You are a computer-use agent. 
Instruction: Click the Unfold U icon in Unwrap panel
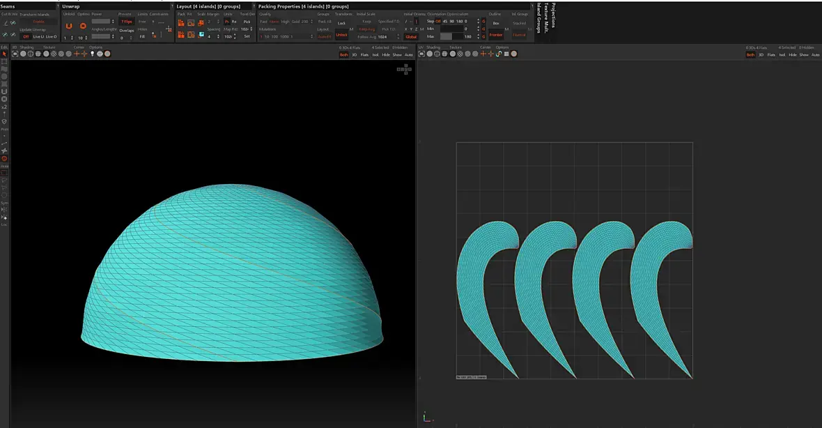69,26
